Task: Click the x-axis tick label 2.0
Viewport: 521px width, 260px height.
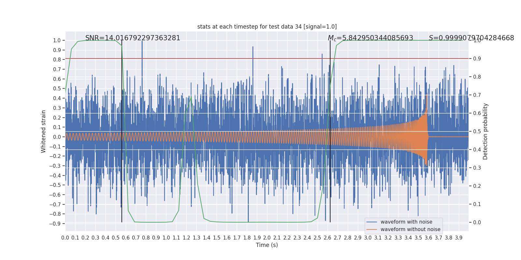Action: (x=267, y=238)
